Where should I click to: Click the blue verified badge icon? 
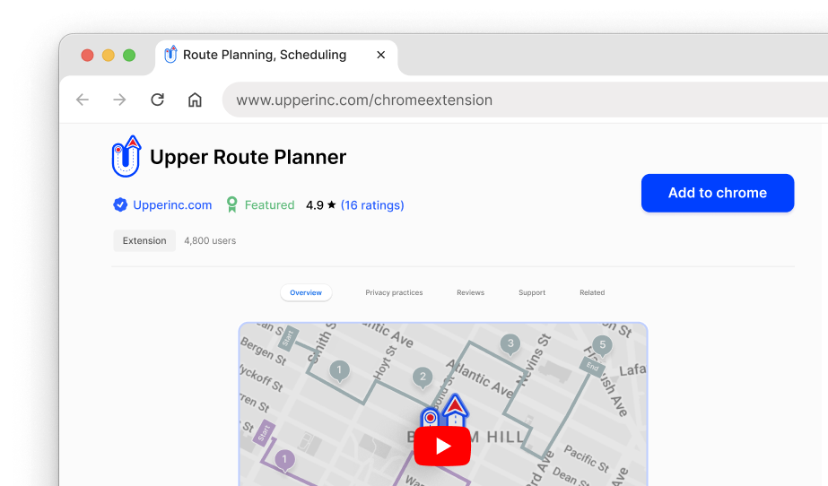(x=120, y=204)
